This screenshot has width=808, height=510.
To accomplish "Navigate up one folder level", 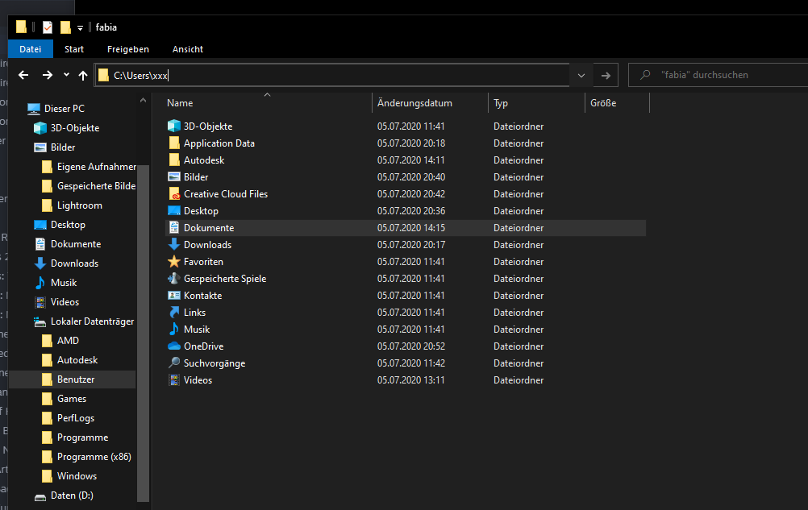I will [x=83, y=75].
